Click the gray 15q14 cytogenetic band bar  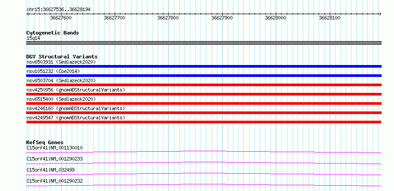click(x=204, y=43)
